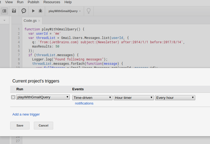Close the Code.gs tab with its X
210x144 pixels.
click(39, 21)
